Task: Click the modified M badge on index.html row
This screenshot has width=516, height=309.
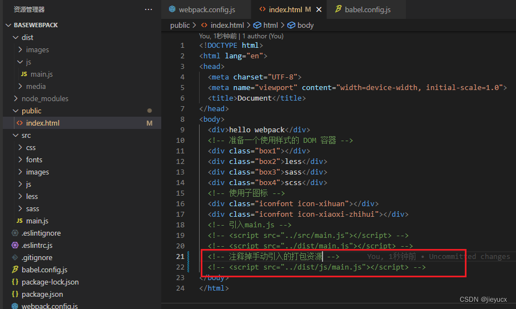Action: coord(150,123)
